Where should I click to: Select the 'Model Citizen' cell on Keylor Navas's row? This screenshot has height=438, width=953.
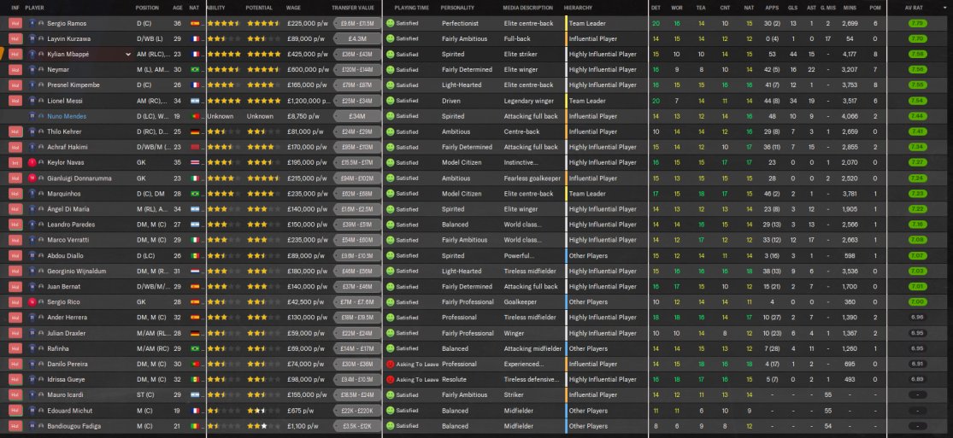click(x=462, y=163)
